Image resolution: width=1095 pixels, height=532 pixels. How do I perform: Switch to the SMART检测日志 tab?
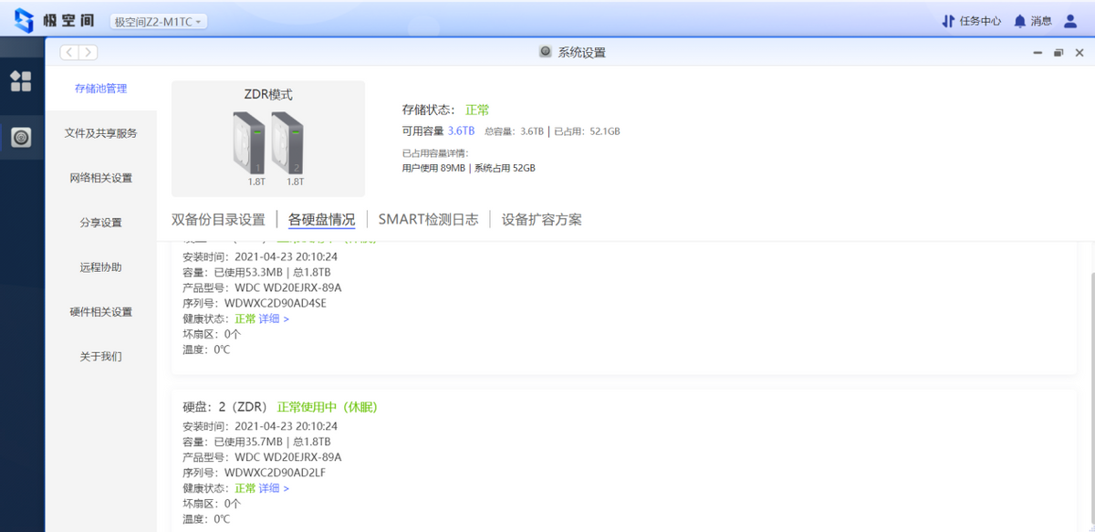[x=428, y=219]
